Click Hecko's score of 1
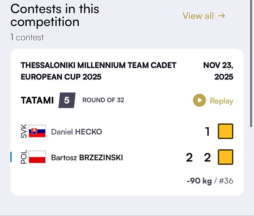The width and height of the screenshot is (254, 216). point(207,131)
